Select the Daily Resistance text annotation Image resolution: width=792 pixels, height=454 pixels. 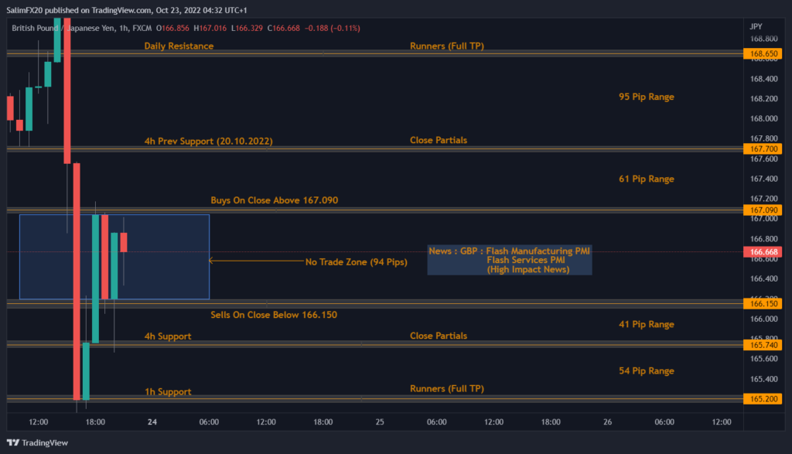179,46
